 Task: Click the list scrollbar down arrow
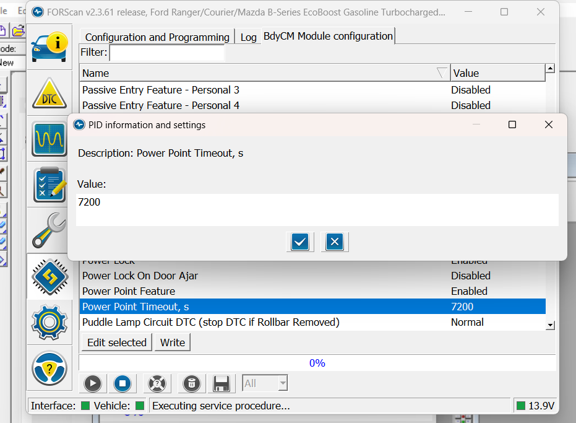click(550, 325)
